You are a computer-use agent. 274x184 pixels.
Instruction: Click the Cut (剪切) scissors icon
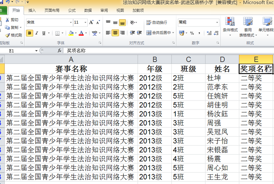(x=13, y=20)
